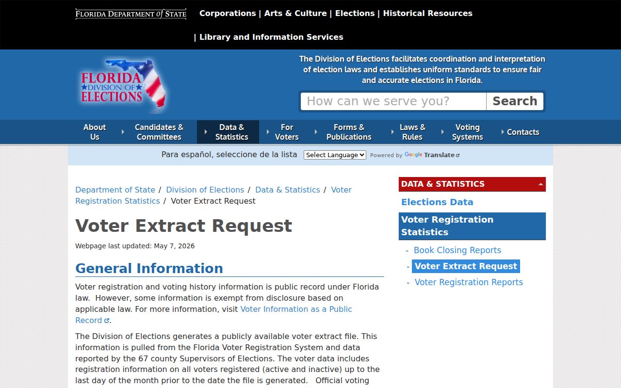This screenshot has height=388, width=621.
Task: Click the Florida Department of State logo
Action: (131, 14)
